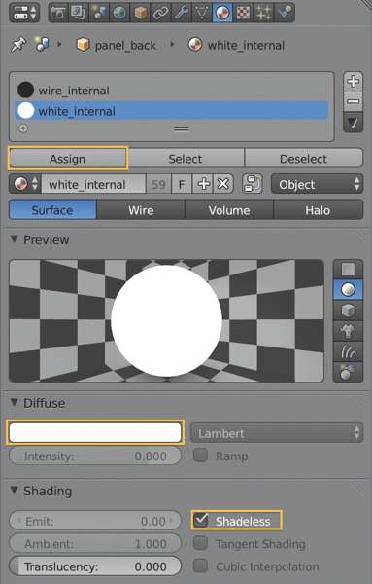Enable the Tangent Shading checkbox
The width and height of the screenshot is (372, 584).
click(x=200, y=543)
